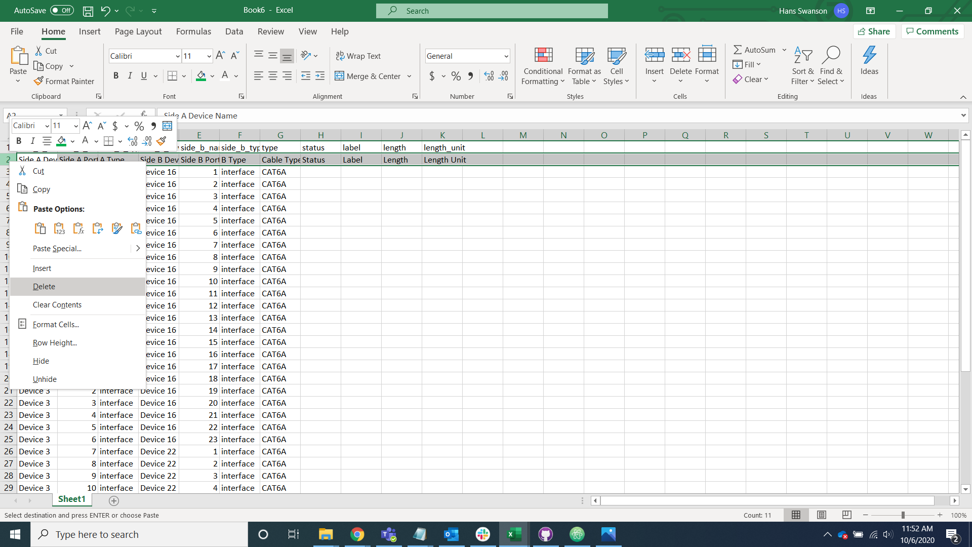Expand the Merge & Center dropdown arrow

click(409, 76)
